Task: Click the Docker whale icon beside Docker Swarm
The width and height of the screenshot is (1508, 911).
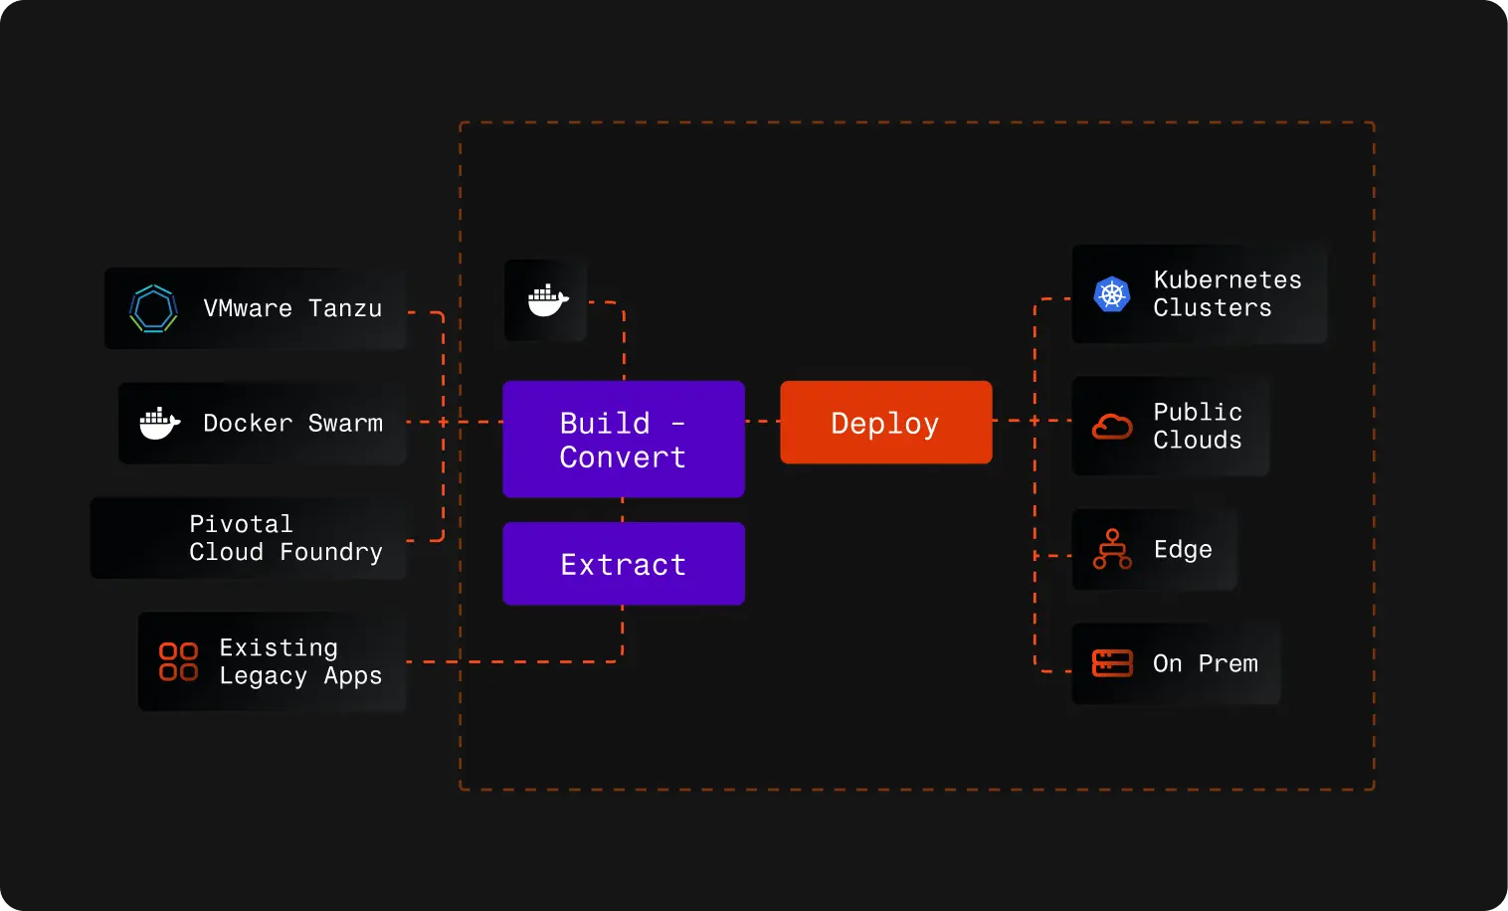Action: click(x=159, y=424)
